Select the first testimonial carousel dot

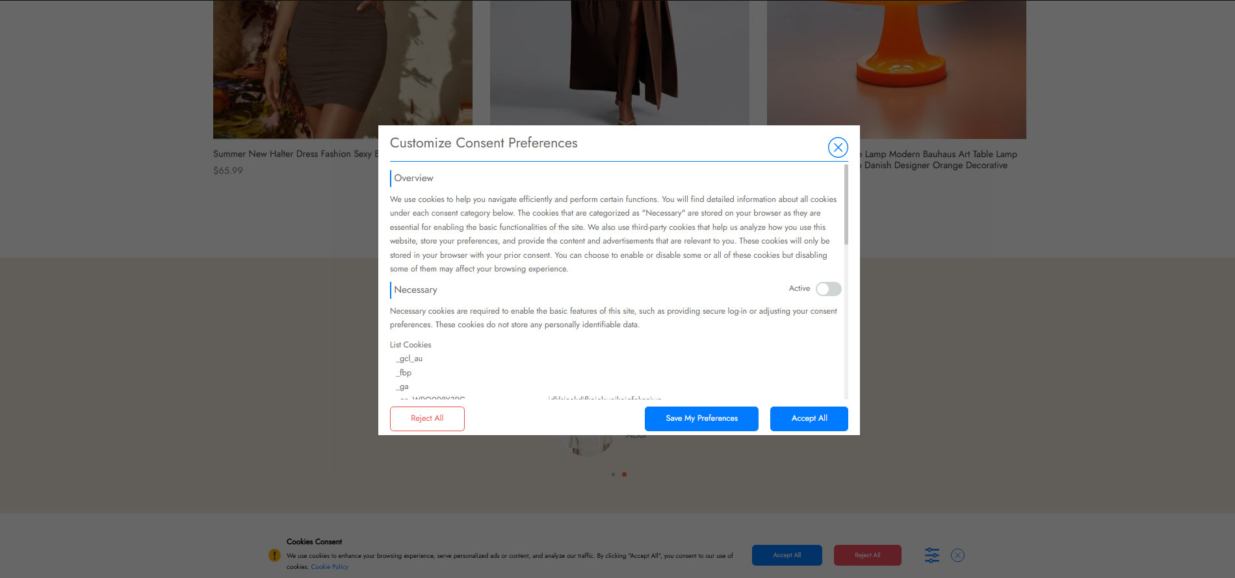(613, 474)
